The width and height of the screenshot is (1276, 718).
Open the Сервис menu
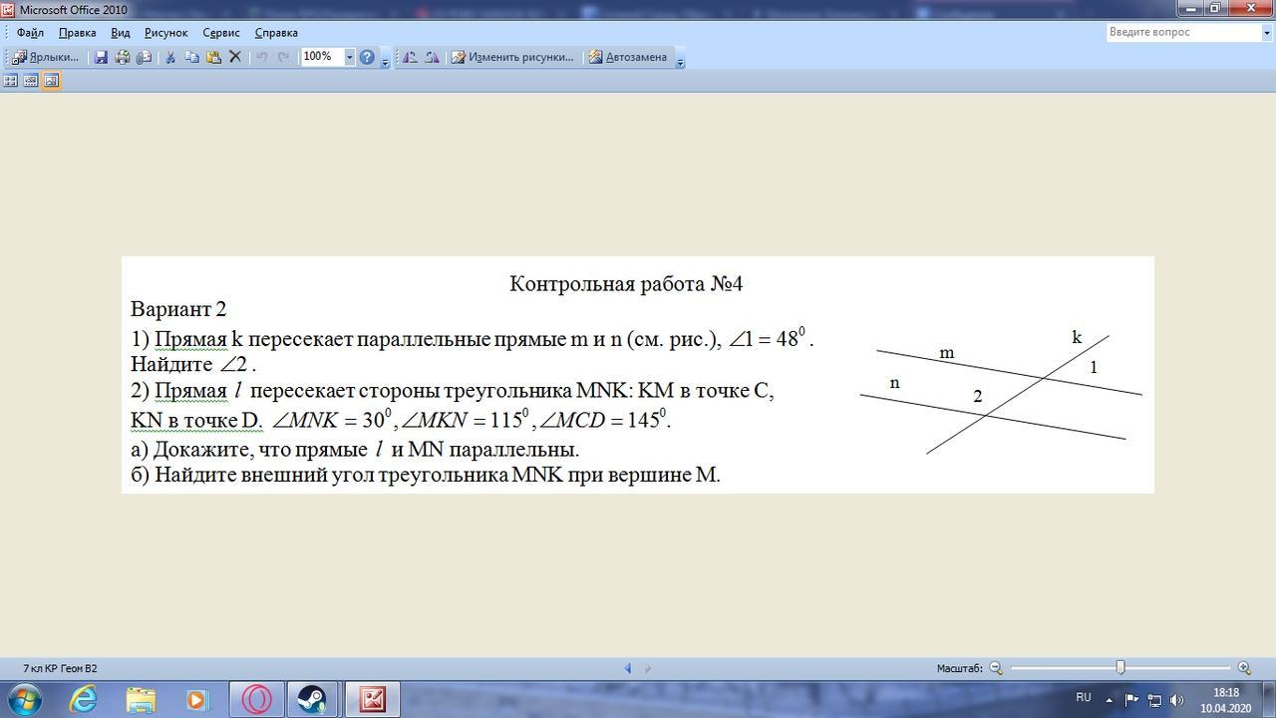(221, 33)
